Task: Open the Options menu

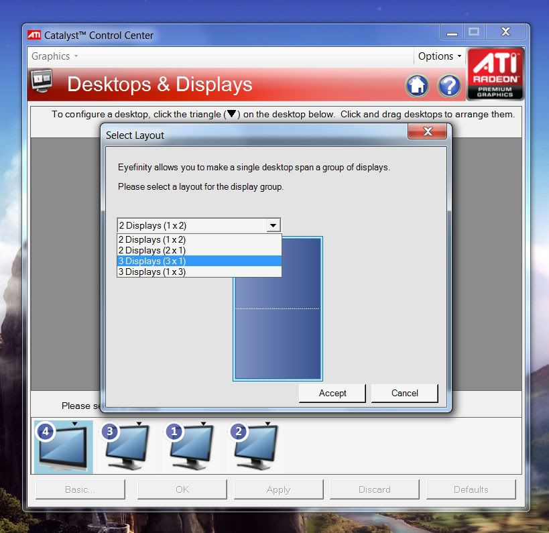Action: click(x=440, y=56)
